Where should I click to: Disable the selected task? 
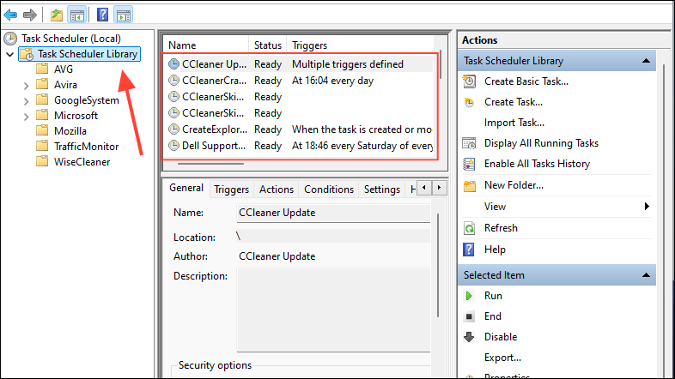click(x=500, y=337)
